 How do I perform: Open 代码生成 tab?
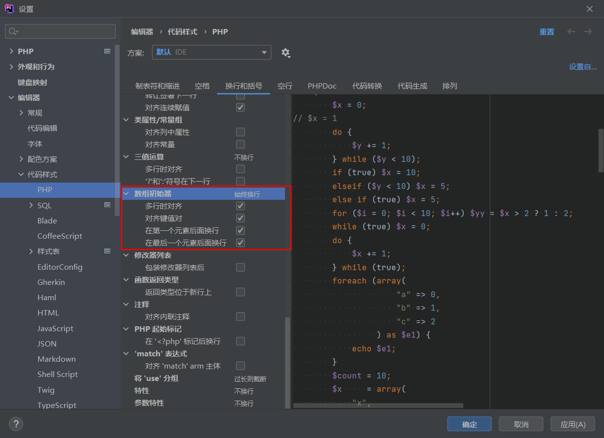[413, 86]
